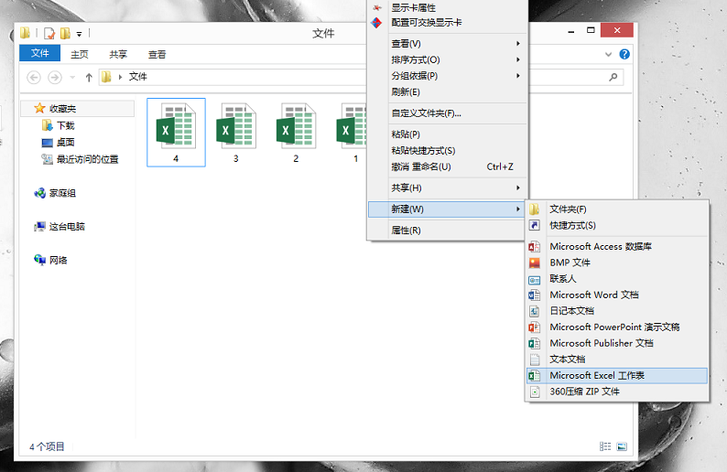Screen dimensions: 727x472
Task: Create new Microsoft Access 数据库
Action: [617, 246]
